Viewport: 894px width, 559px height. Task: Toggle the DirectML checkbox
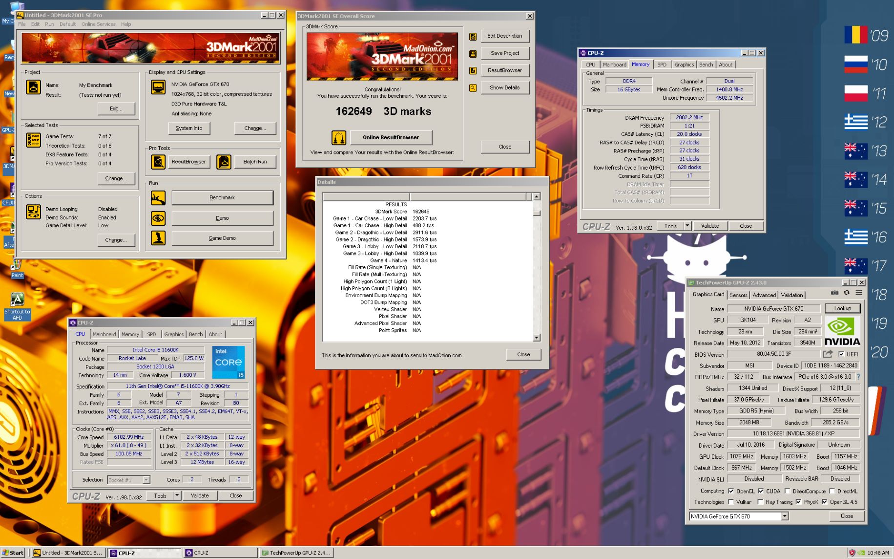tap(832, 491)
